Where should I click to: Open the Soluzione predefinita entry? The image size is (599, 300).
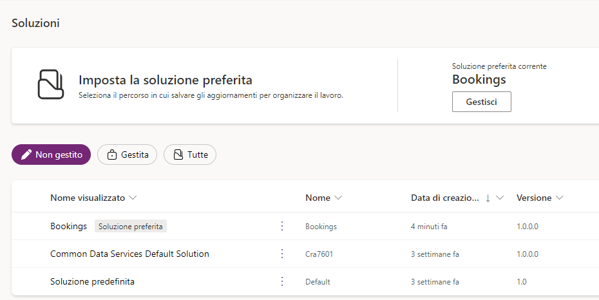(92, 281)
